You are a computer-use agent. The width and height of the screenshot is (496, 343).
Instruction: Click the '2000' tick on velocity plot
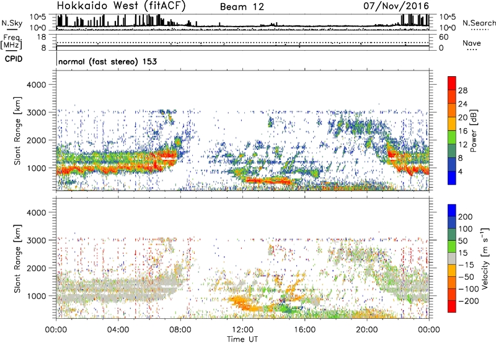[x=37, y=268]
